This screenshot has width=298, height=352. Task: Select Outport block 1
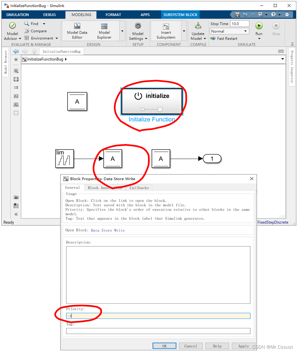click(x=212, y=159)
